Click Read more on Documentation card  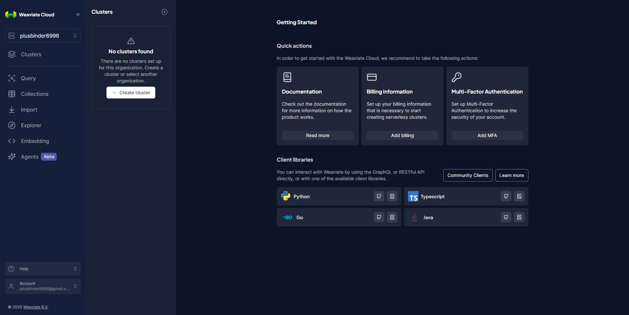click(318, 135)
